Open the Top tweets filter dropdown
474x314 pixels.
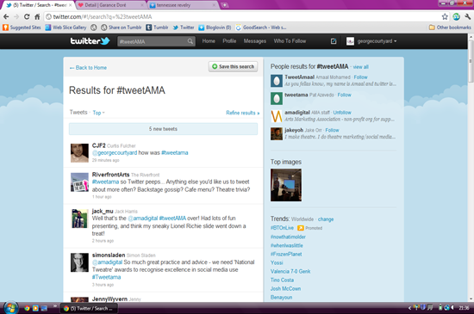(98, 113)
